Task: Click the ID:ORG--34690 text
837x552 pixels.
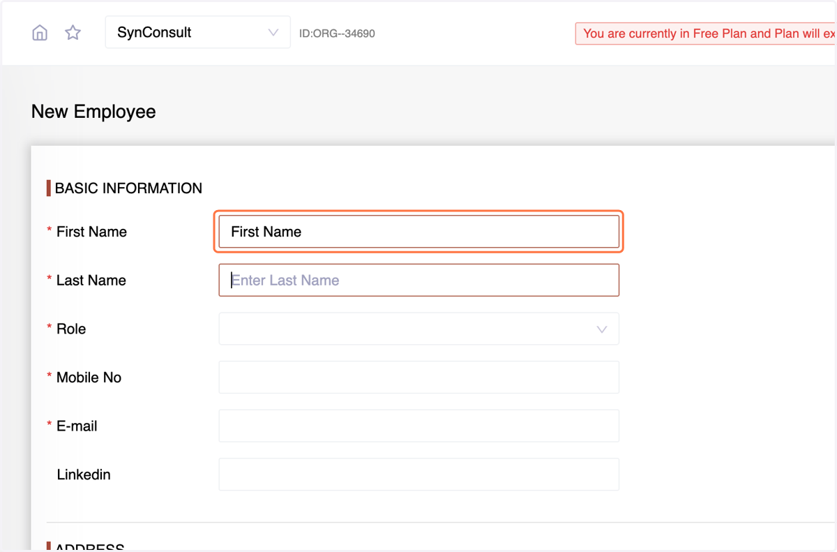Action: tap(337, 33)
